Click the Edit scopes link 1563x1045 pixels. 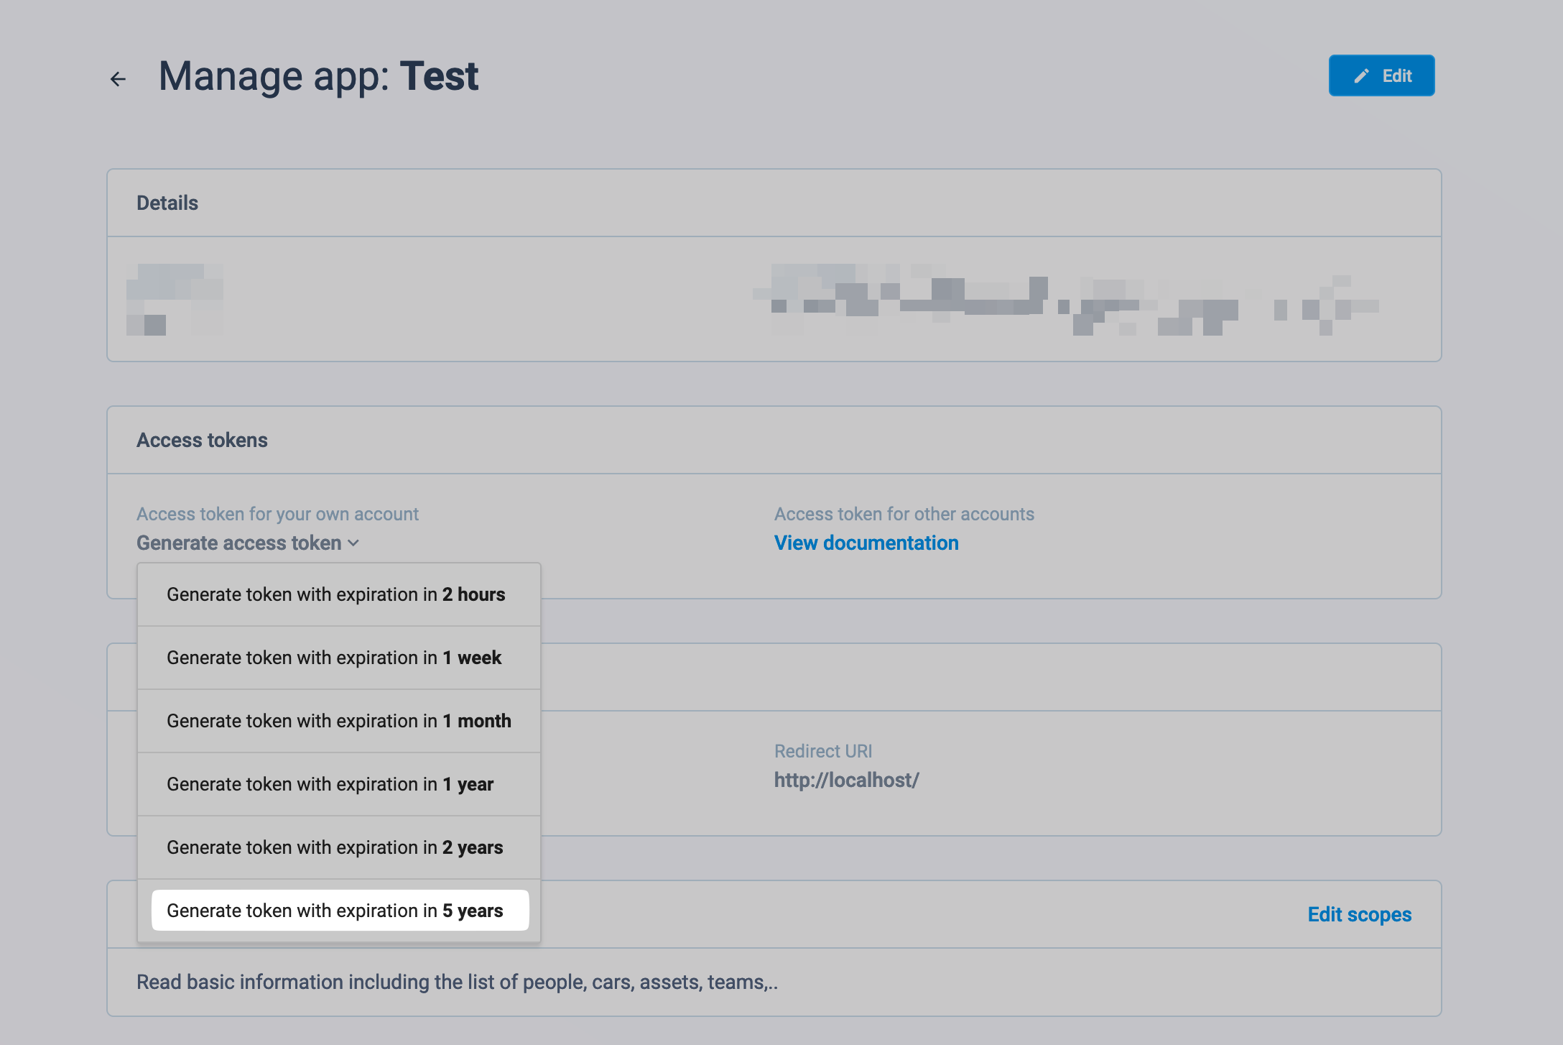pos(1359,915)
